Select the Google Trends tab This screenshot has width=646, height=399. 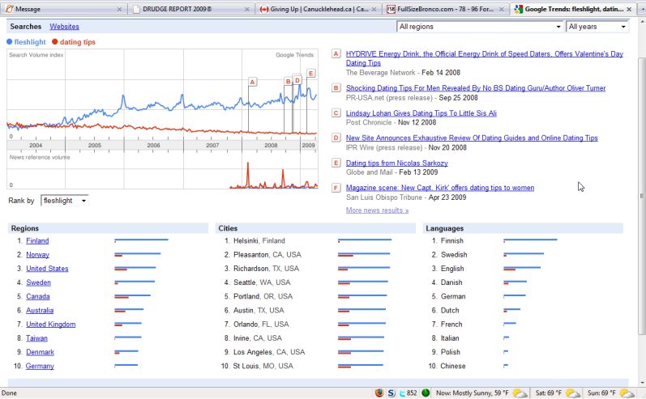(573, 9)
